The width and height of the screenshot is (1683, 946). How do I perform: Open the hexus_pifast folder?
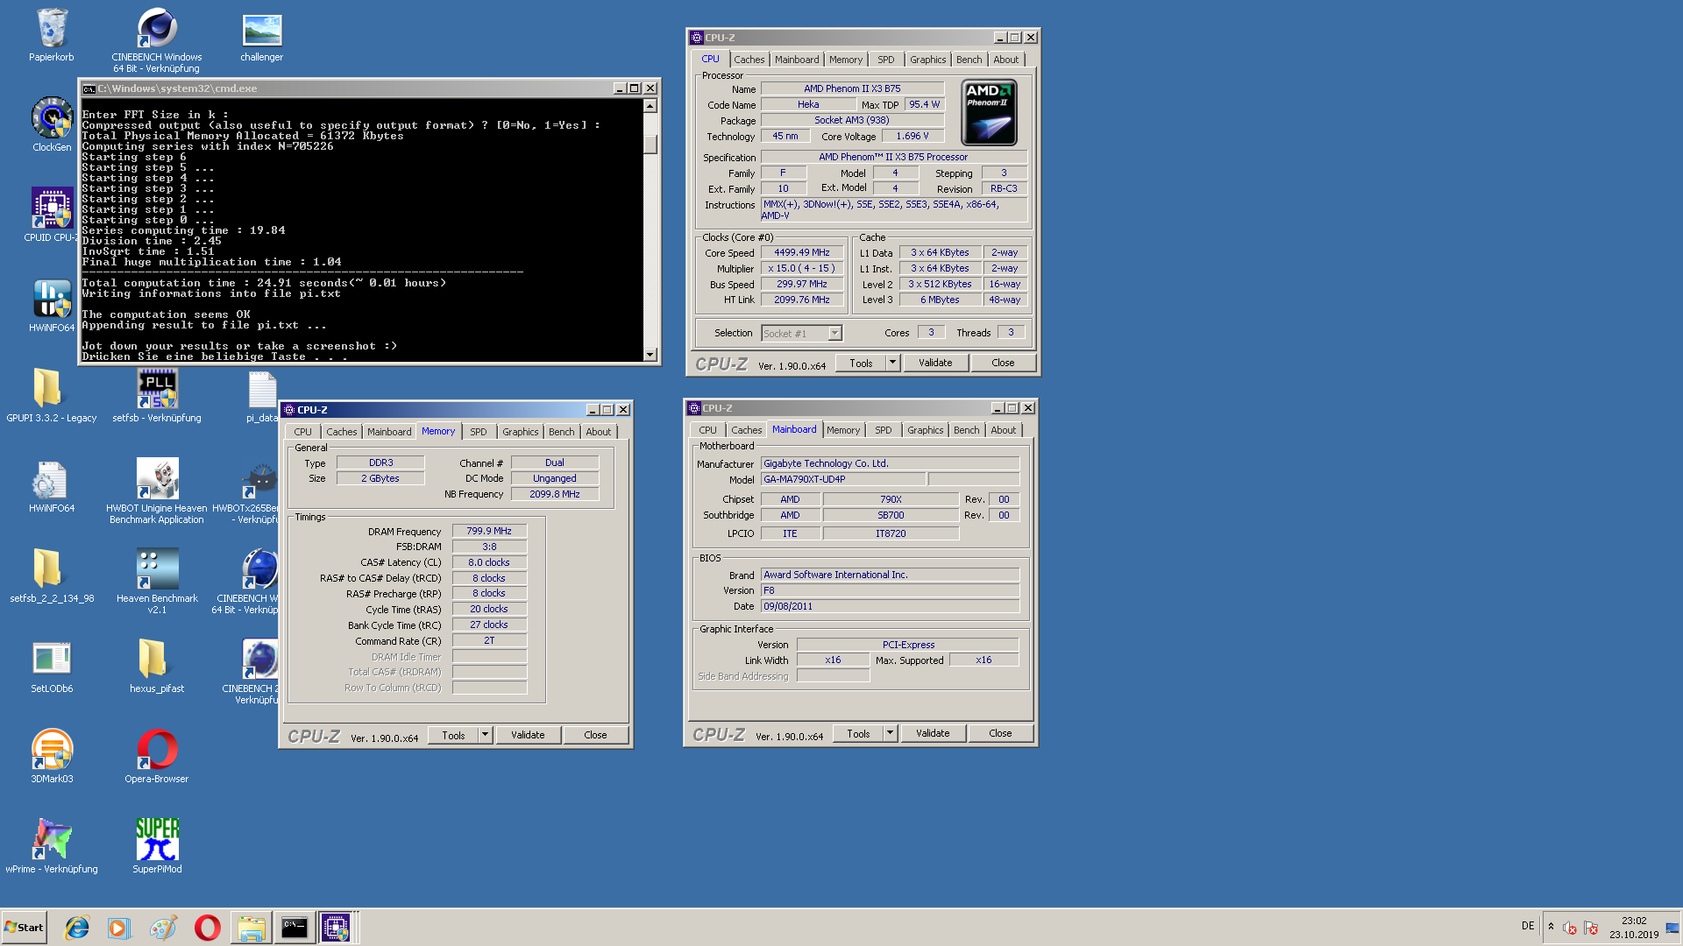(x=157, y=666)
